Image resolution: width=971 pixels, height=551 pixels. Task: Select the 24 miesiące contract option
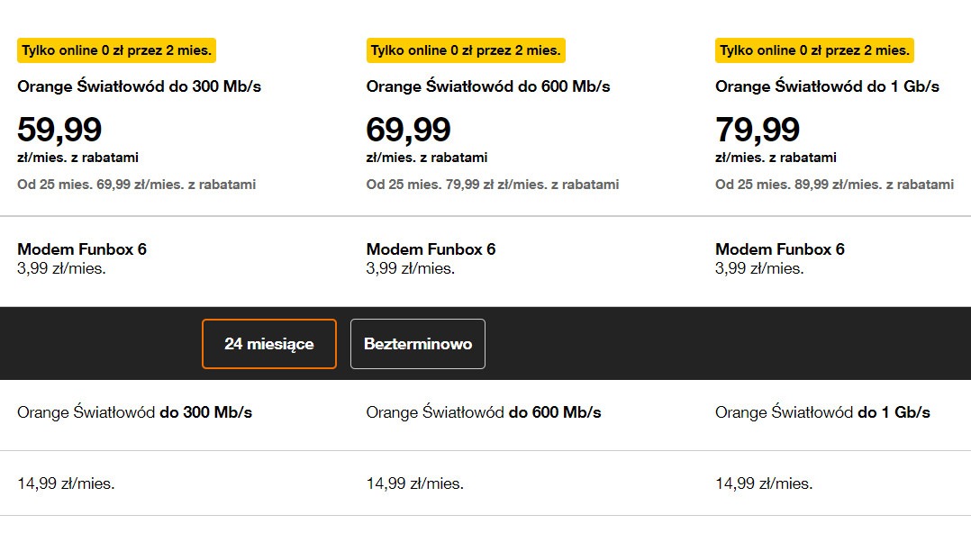click(268, 343)
